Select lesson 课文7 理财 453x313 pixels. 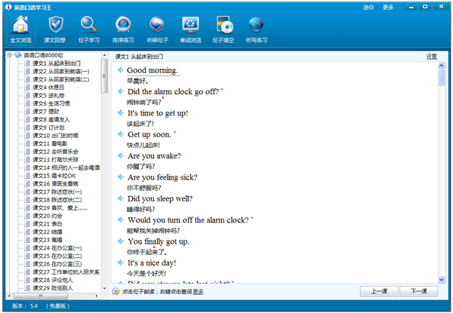tap(45, 112)
